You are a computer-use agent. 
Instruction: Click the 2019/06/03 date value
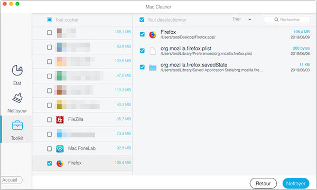pos(300,70)
